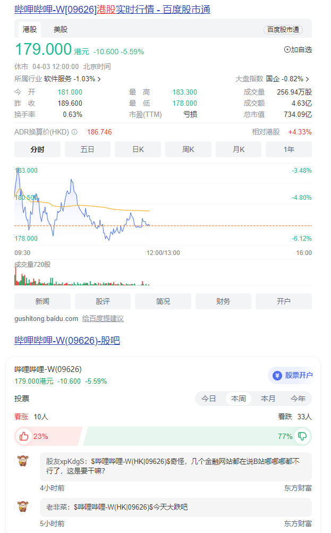Click the ADR price info icon

(74, 132)
